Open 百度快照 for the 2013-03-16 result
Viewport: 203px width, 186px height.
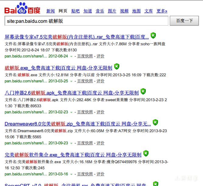(x=85, y=174)
